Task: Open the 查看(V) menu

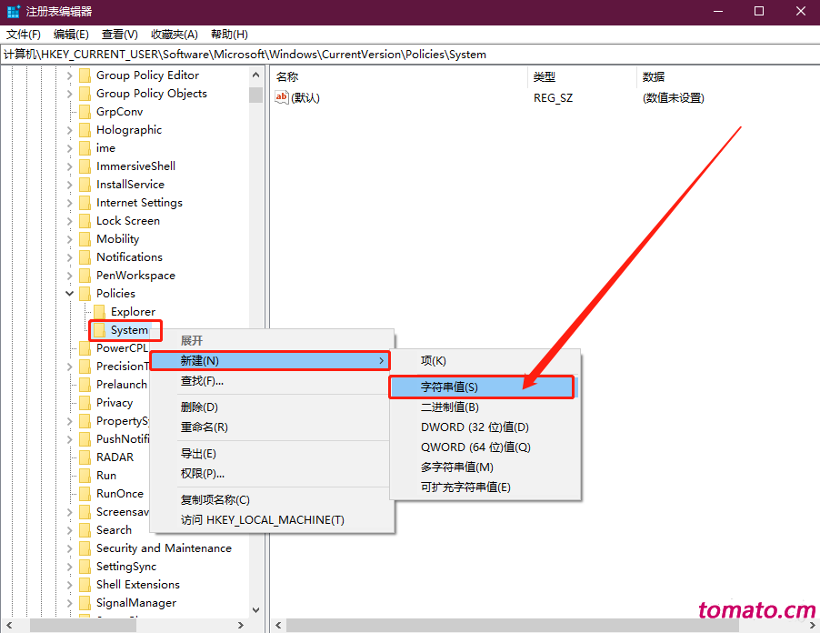Action: pos(120,35)
